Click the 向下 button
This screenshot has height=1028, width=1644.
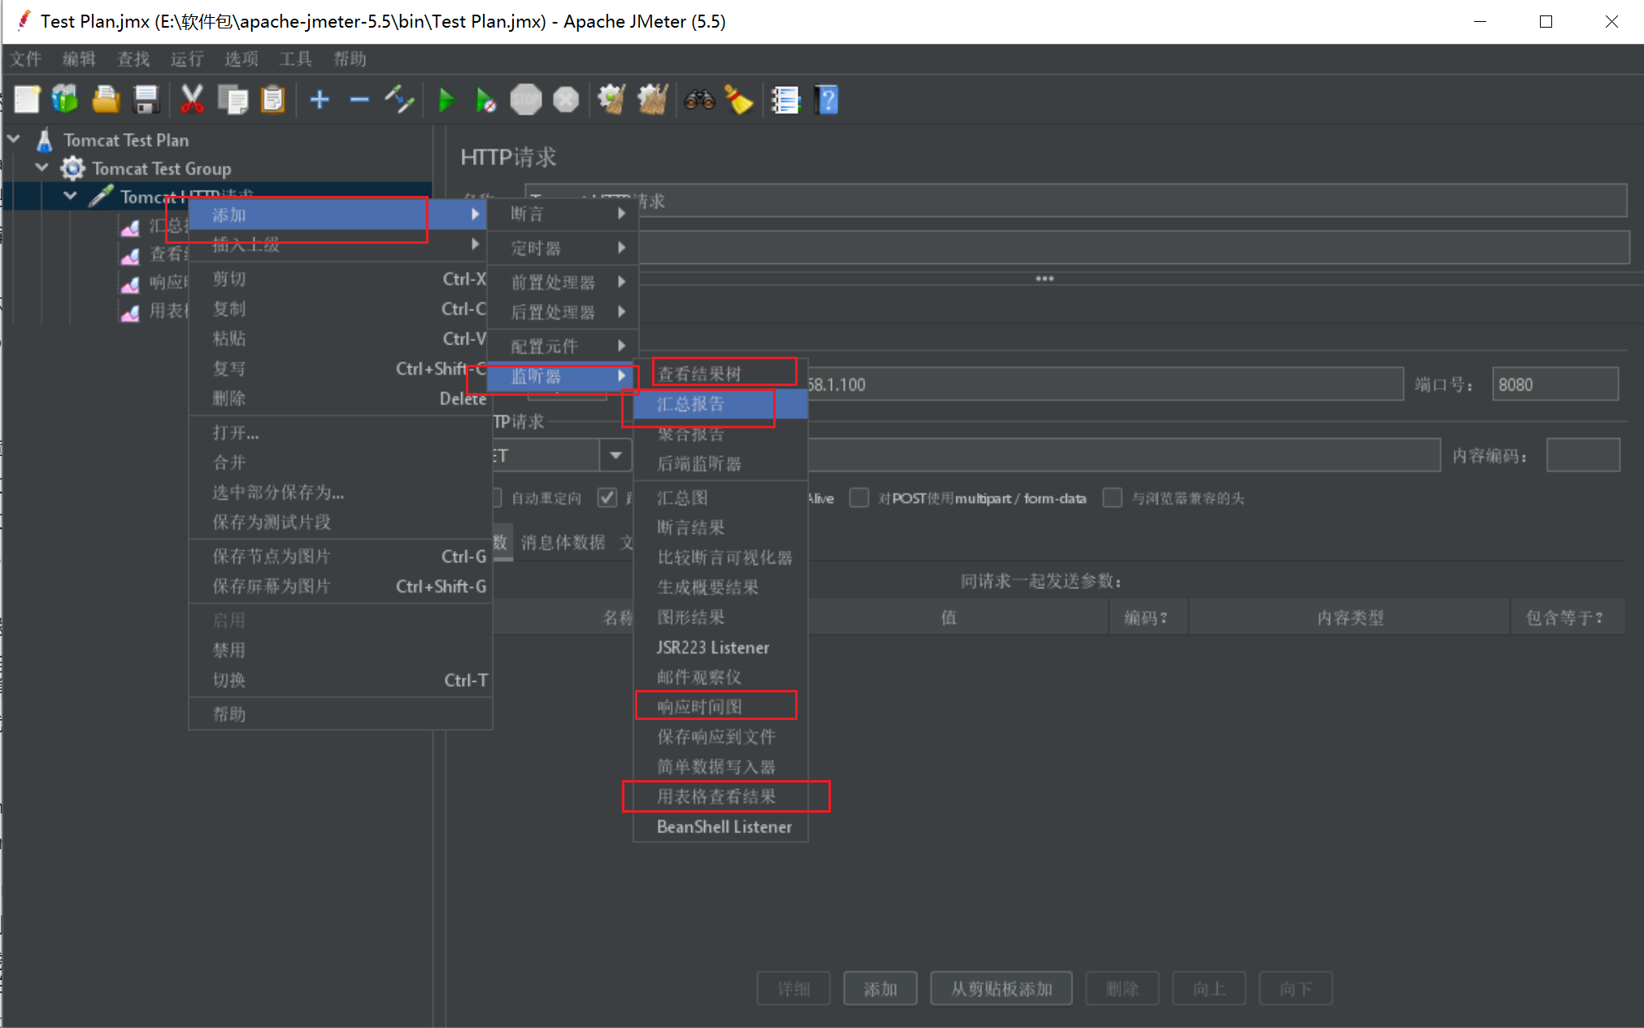[1296, 989]
